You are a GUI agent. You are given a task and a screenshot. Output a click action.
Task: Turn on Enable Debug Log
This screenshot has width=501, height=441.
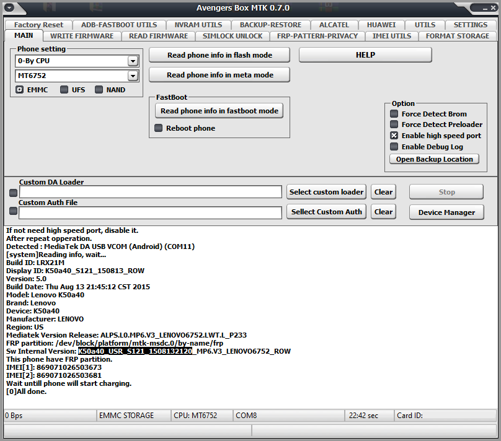pyautogui.click(x=394, y=147)
